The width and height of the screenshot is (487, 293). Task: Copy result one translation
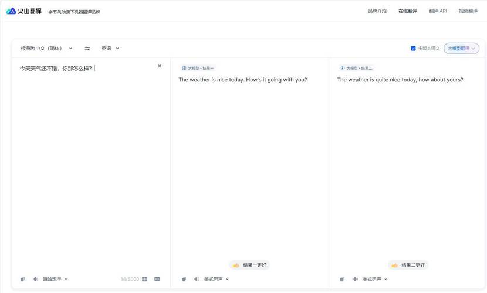pos(184,279)
